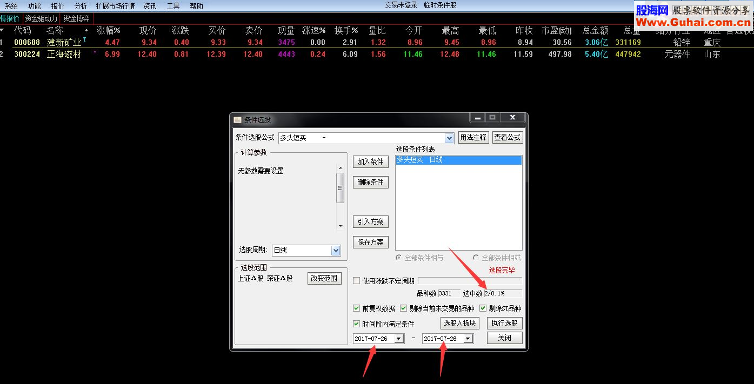754x384 pixels.
Task: Click the 改变范围 button
Action: [324, 278]
